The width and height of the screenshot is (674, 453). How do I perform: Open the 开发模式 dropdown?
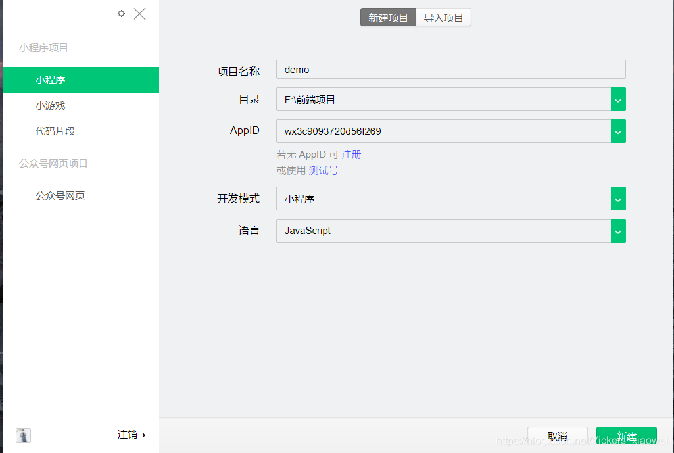[451, 199]
